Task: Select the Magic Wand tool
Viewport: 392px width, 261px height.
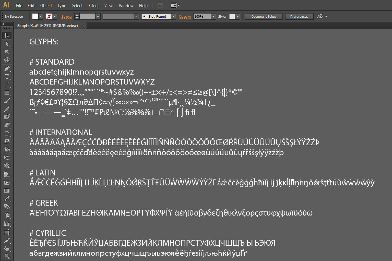Action: 7,52
